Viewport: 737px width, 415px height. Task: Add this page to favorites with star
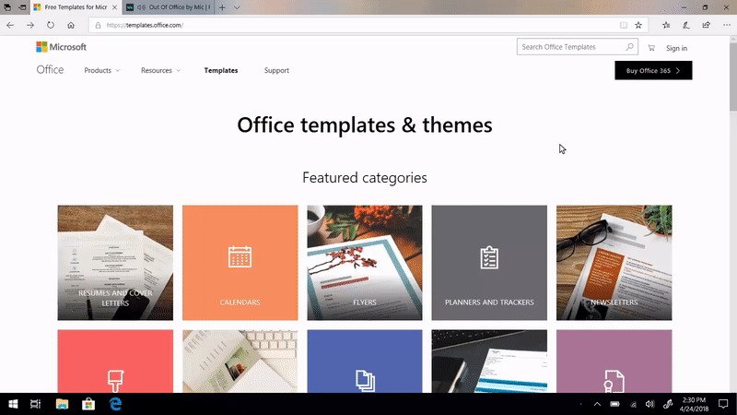[638, 25]
